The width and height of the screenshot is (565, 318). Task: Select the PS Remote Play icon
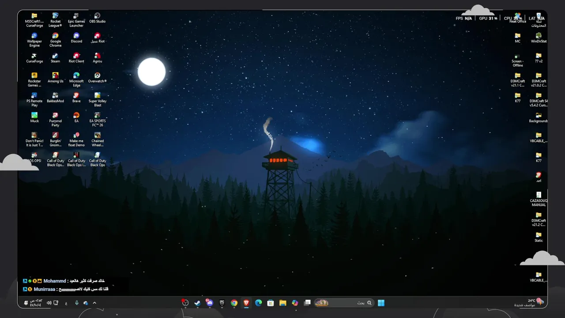click(34, 99)
